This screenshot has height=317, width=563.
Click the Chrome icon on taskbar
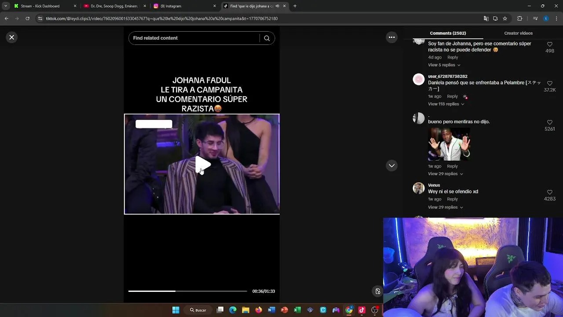click(x=349, y=310)
